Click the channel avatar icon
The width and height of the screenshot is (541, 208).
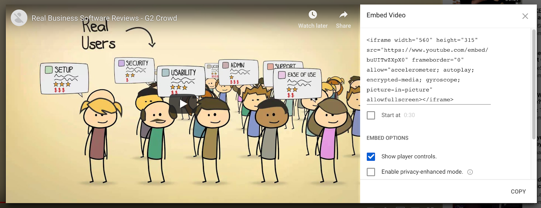click(x=19, y=18)
